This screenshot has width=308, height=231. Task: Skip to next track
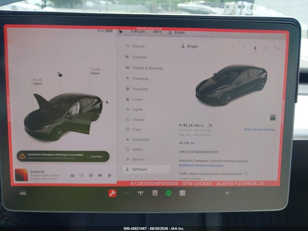[x=100, y=175]
